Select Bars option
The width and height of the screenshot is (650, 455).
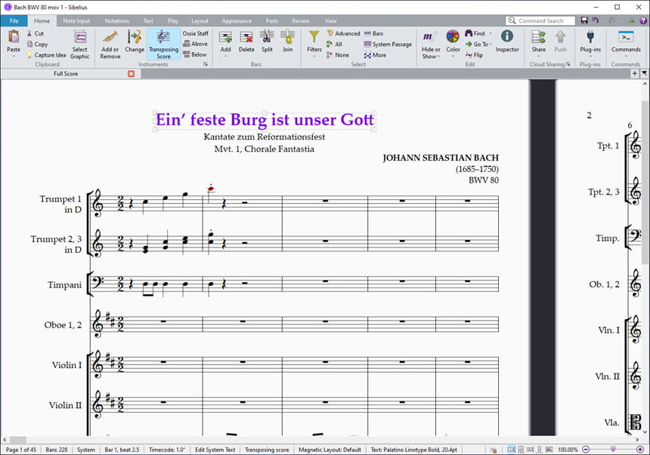373,33
